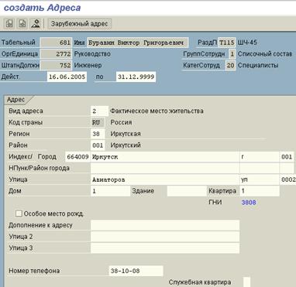Click the person overview toolbar icon

click(35, 24)
